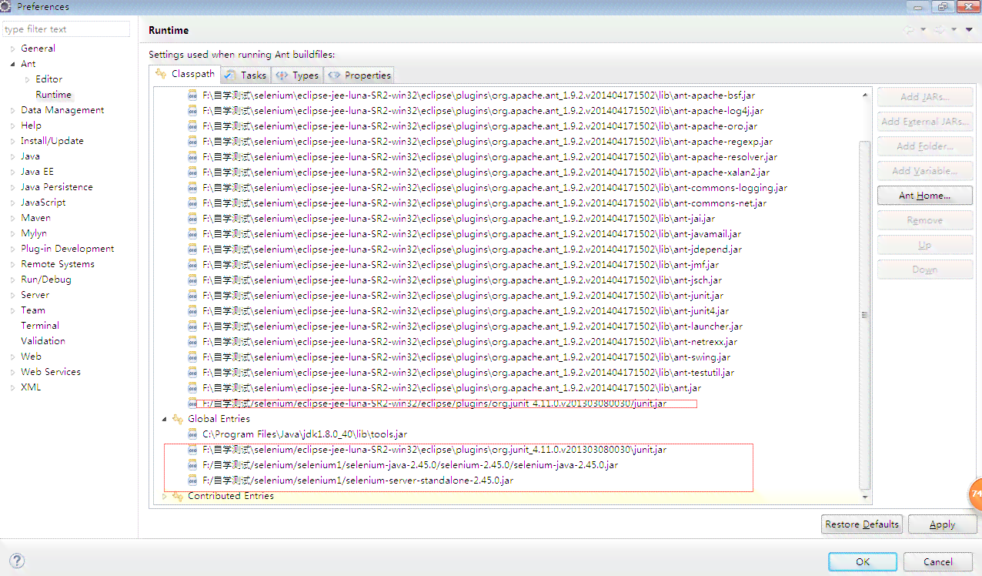
Task: Click jar icon of ant-apache-oro.jar entry
Action: [192, 126]
